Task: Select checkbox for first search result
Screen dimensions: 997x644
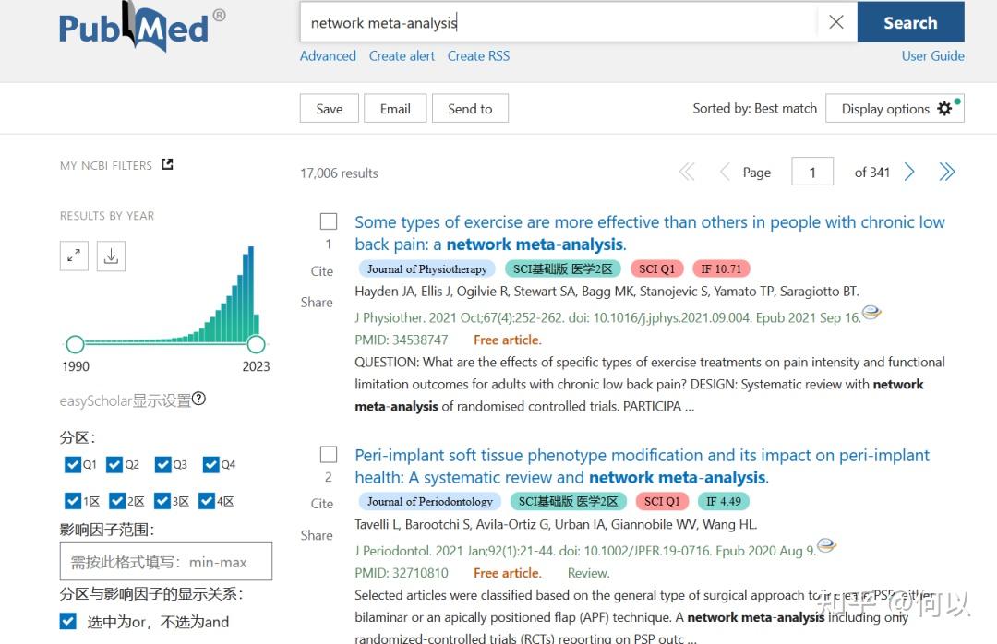Action: coord(329,221)
